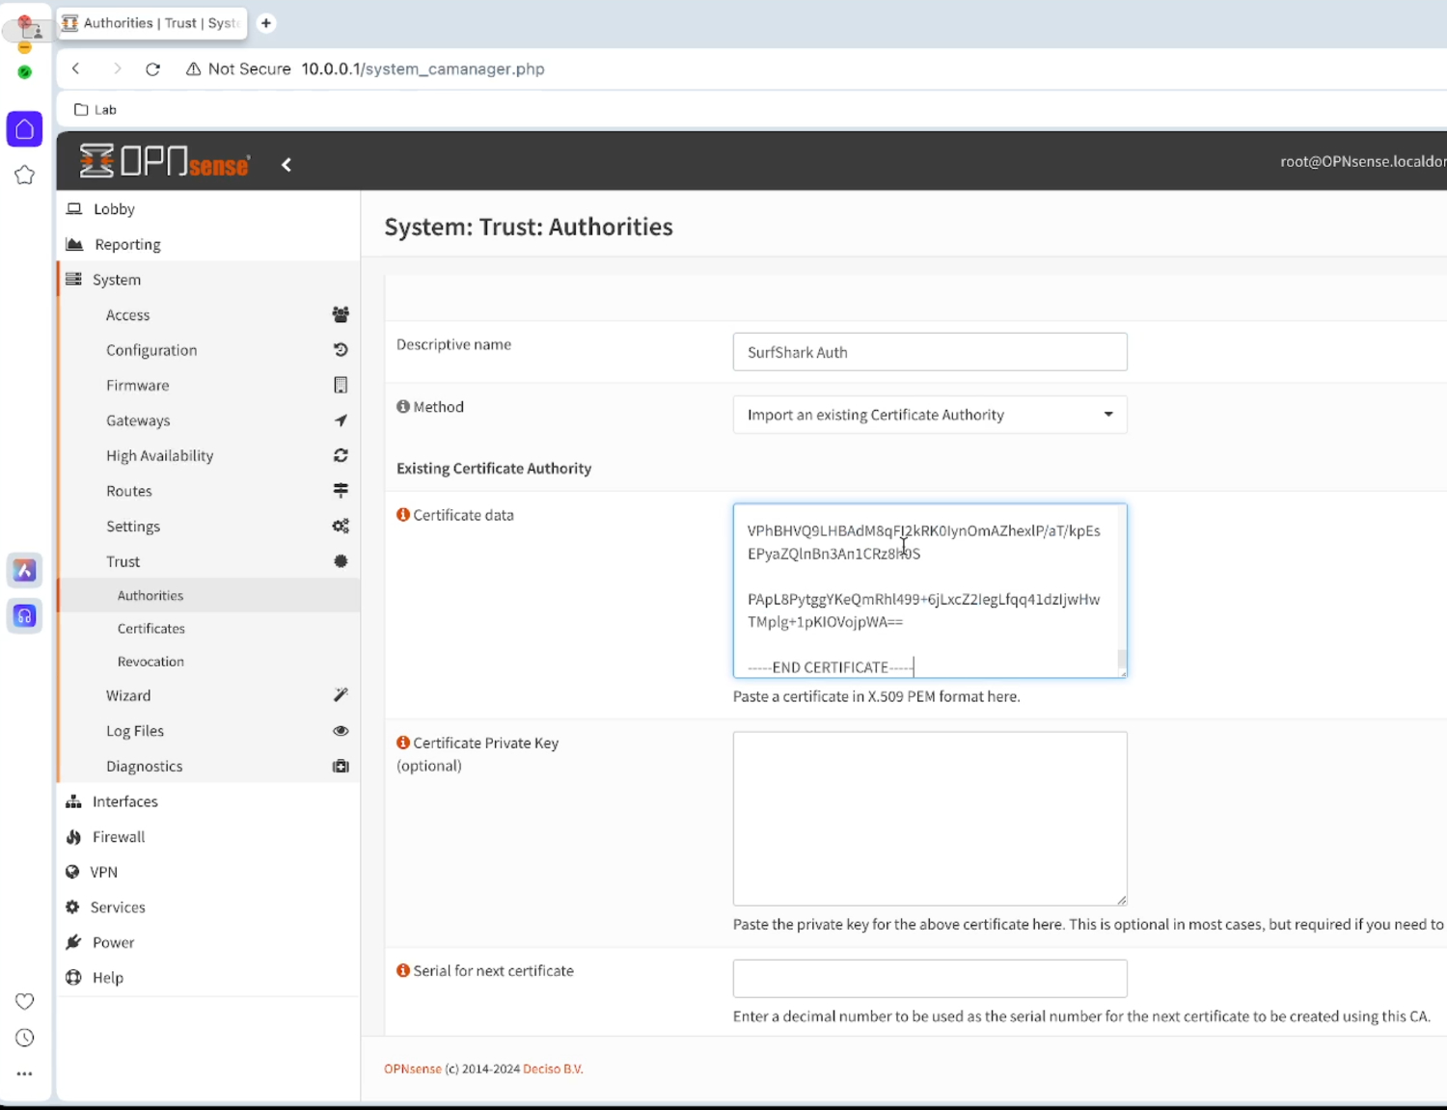This screenshot has width=1447, height=1110.
Task: Click the High Availability sync icon
Action: [341, 455]
